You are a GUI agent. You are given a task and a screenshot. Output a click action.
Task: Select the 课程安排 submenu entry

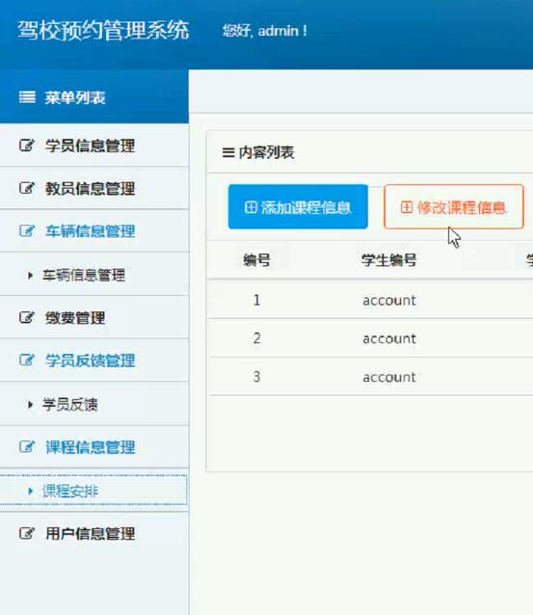coord(93,491)
